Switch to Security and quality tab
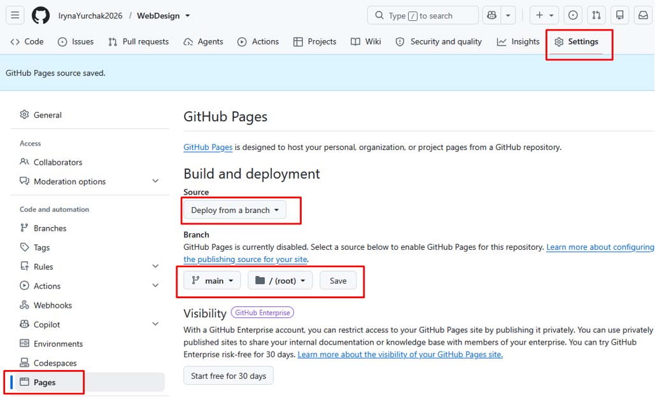Screen dimensions: 655x398 click(439, 42)
